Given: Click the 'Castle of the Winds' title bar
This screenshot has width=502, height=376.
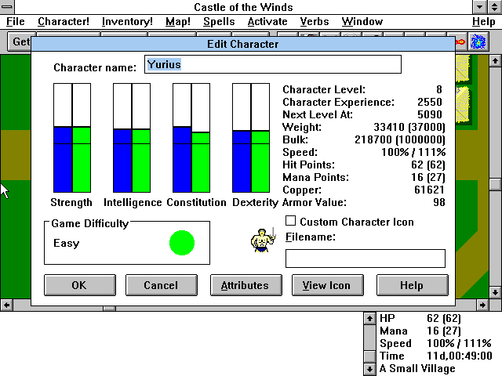Looking at the screenshot, I should coord(243,7).
